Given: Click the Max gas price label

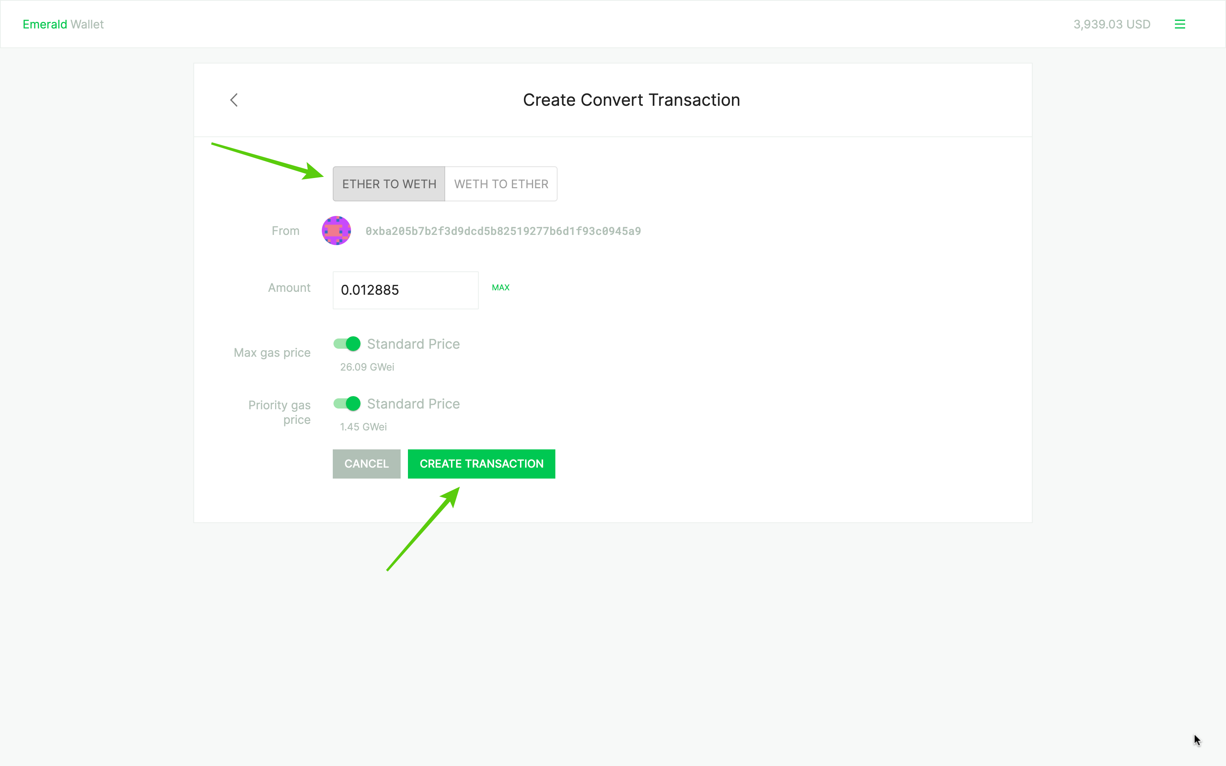Looking at the screenshot, I should pos(272,353).
